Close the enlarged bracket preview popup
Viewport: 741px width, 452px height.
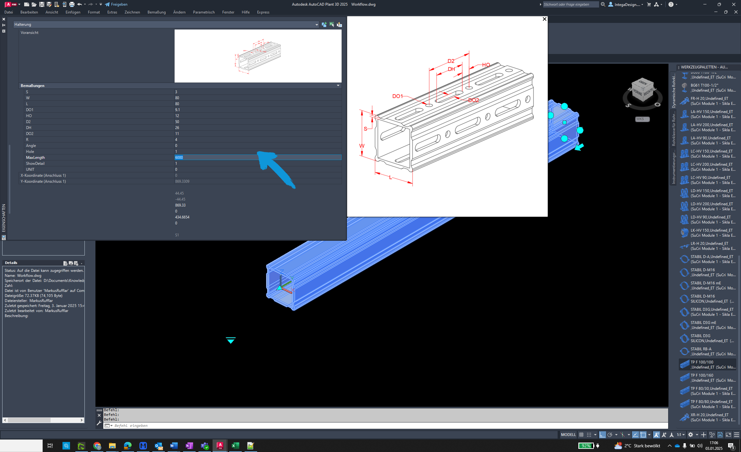[x=544, y=19]
